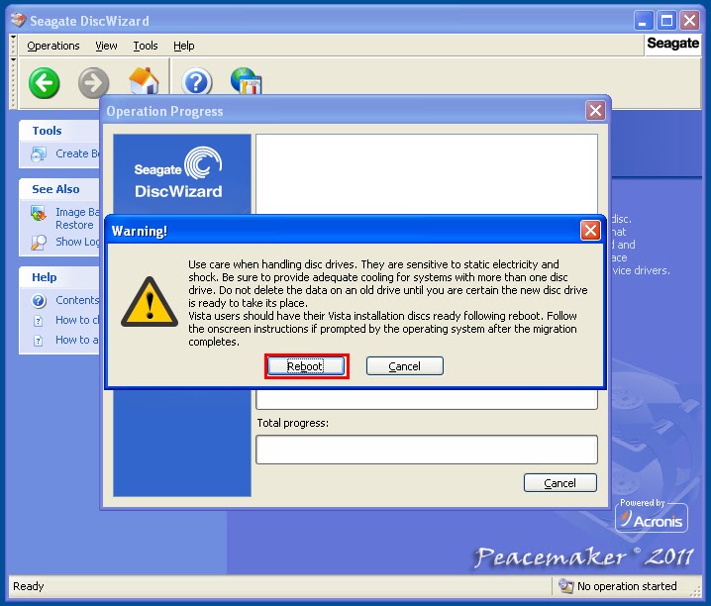
Task: Open the View menu
Action: point(106,46)
